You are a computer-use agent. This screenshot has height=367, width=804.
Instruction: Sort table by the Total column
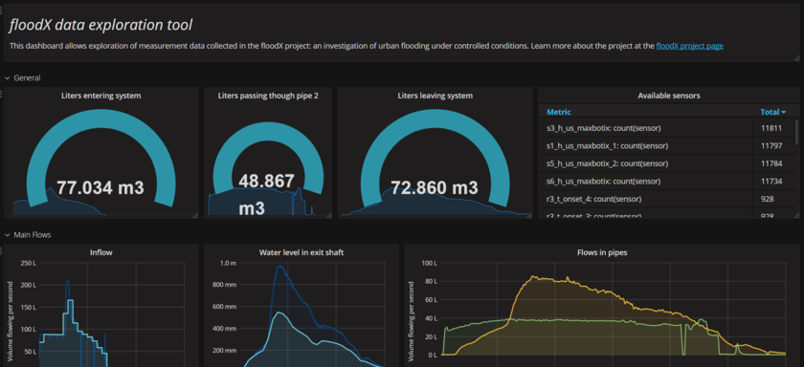[x=772, y=112]
